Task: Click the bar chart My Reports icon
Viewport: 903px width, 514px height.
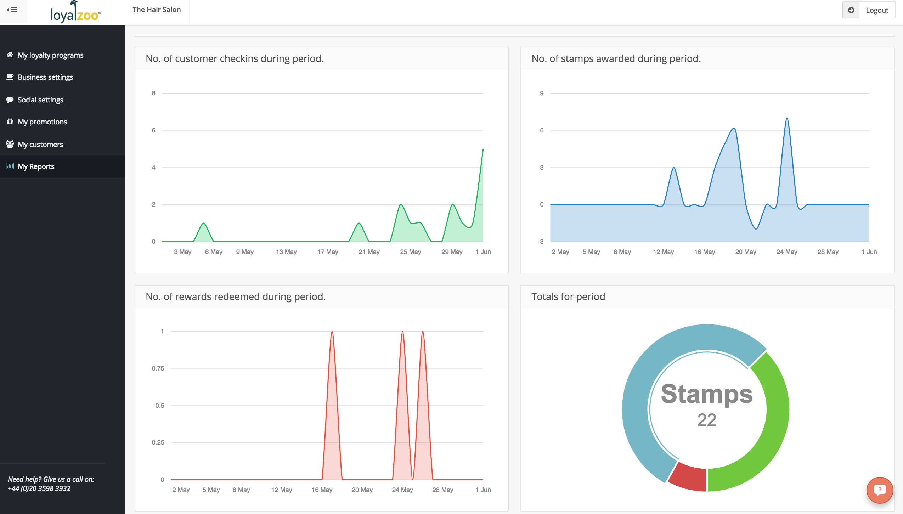Action: (10, 166)
